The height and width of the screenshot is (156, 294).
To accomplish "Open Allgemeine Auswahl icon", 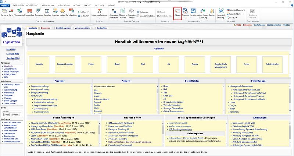I will [123, 11].
